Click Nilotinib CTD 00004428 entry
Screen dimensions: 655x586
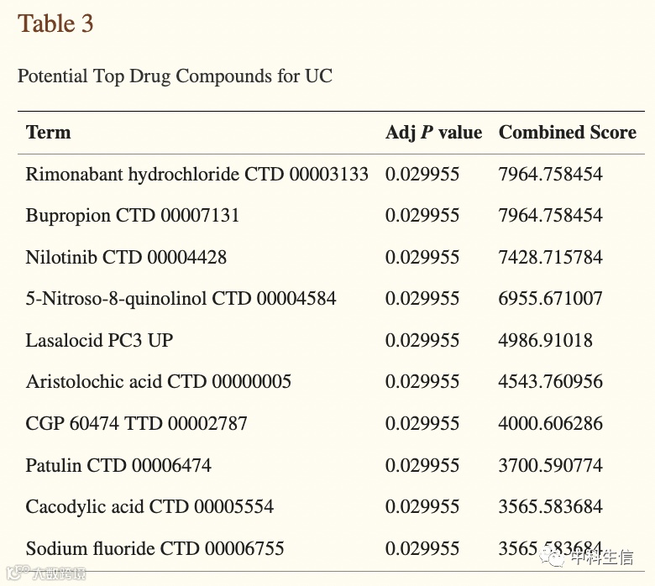(126, 257)
